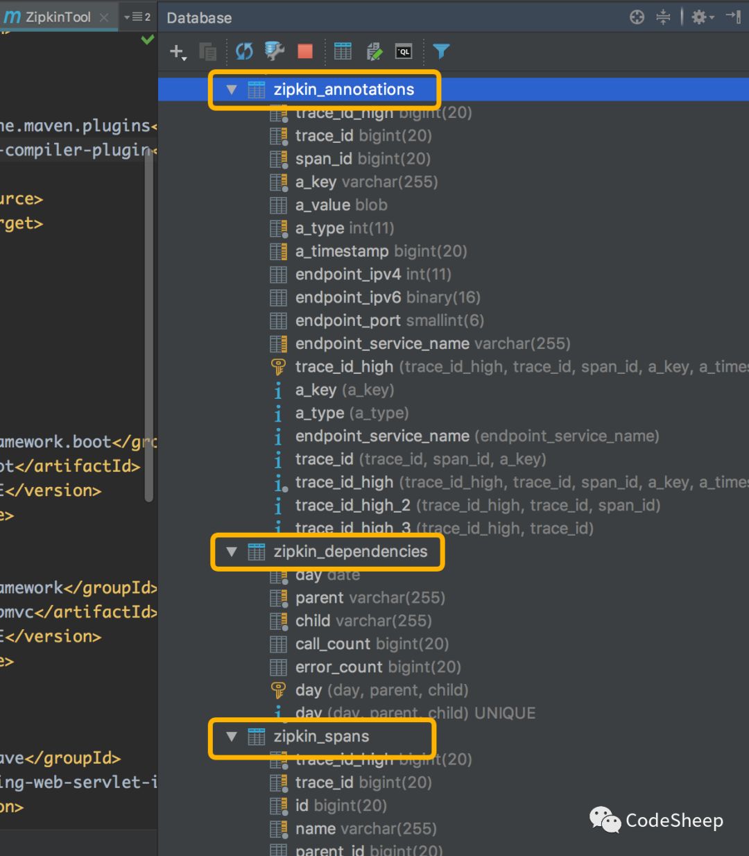Screen dimensions: 749x856
Task: Click the collapse all icon
Action: point(664,17)
